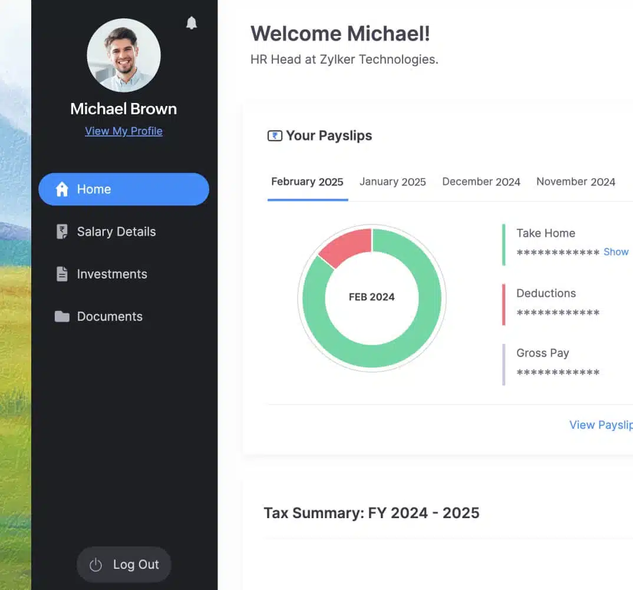
Task: Click the lavender Gross Pay legend bar
Action: 504,364
